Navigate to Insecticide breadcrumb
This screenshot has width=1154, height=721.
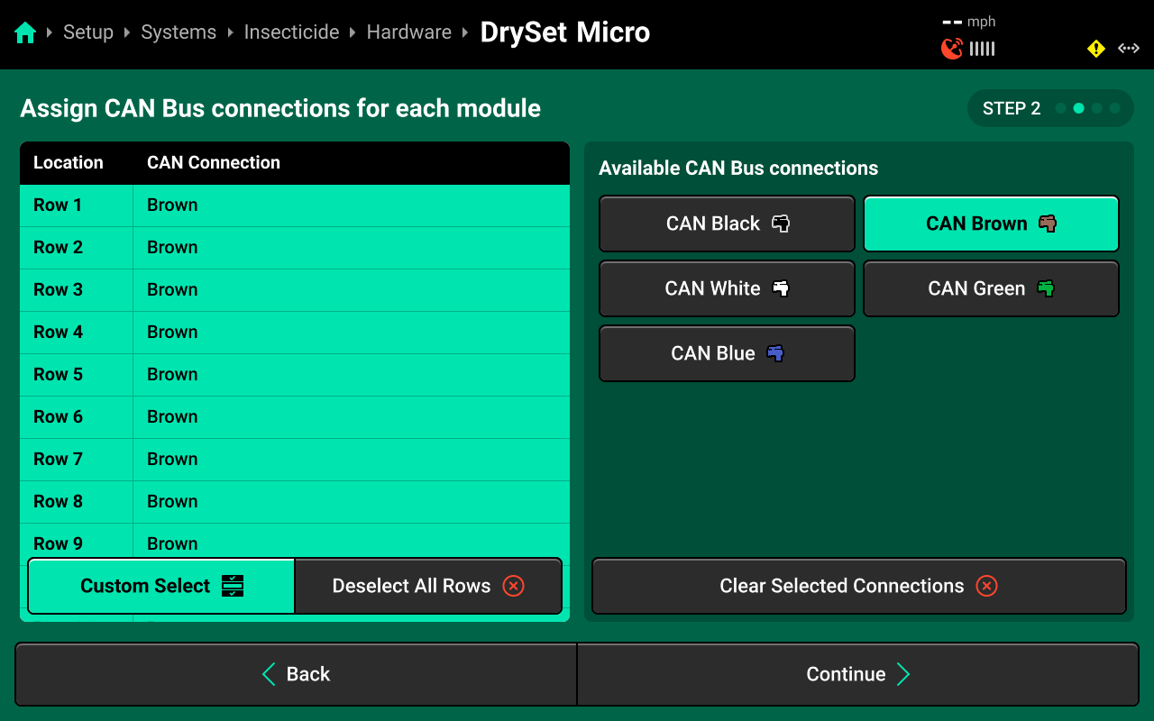tap(291, 32)
